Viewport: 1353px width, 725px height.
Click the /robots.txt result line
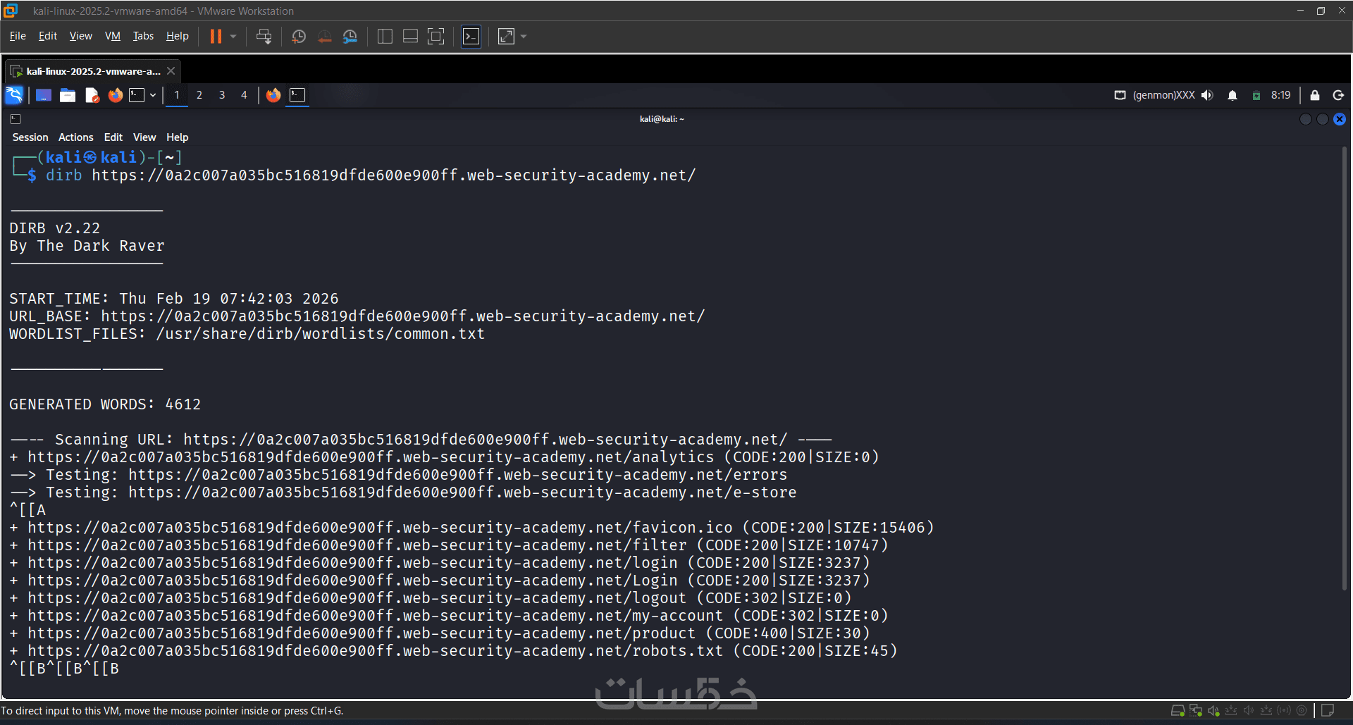pos(454,651)
